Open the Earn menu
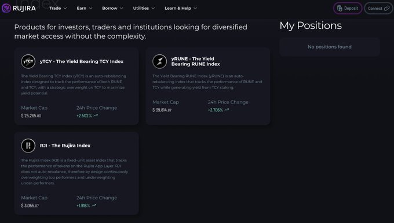This screenshot has height=223, width=394. point(85,8)
